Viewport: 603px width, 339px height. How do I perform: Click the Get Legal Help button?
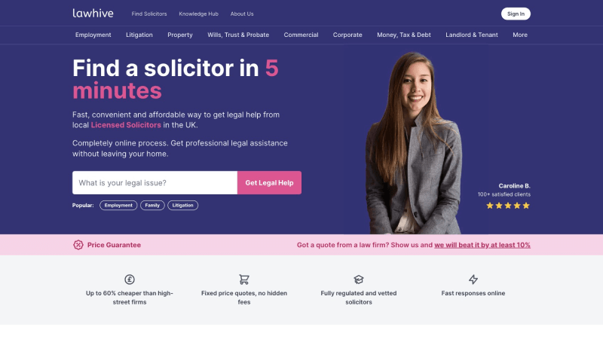click(x=269, y=182)
